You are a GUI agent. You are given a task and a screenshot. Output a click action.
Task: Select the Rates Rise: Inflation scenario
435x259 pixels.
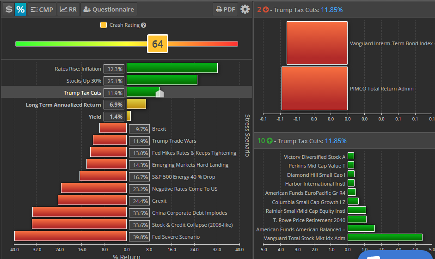pos(172,68)
